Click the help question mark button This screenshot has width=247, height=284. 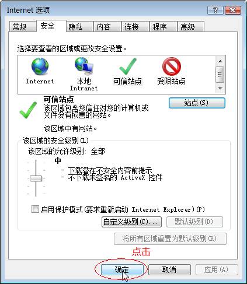coord(215,10)
